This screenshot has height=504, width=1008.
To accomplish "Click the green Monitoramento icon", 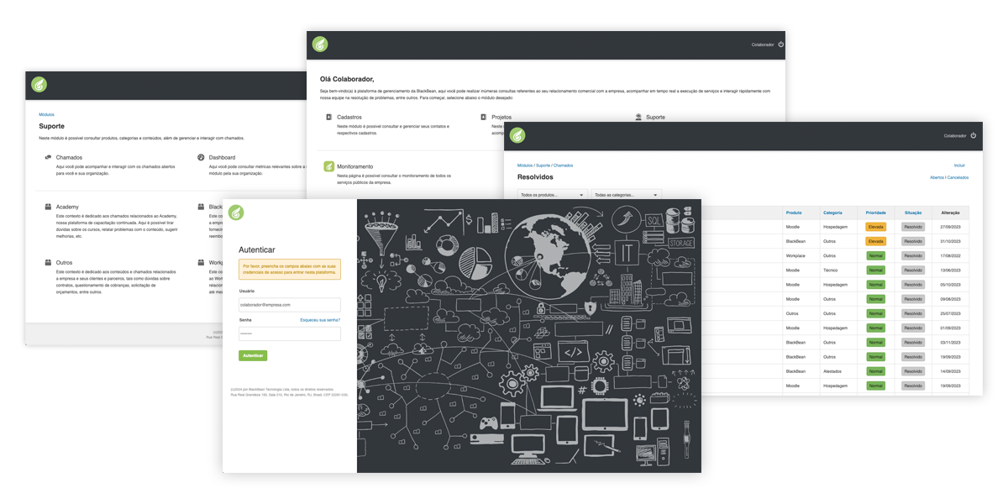I will tap(329, 166).
